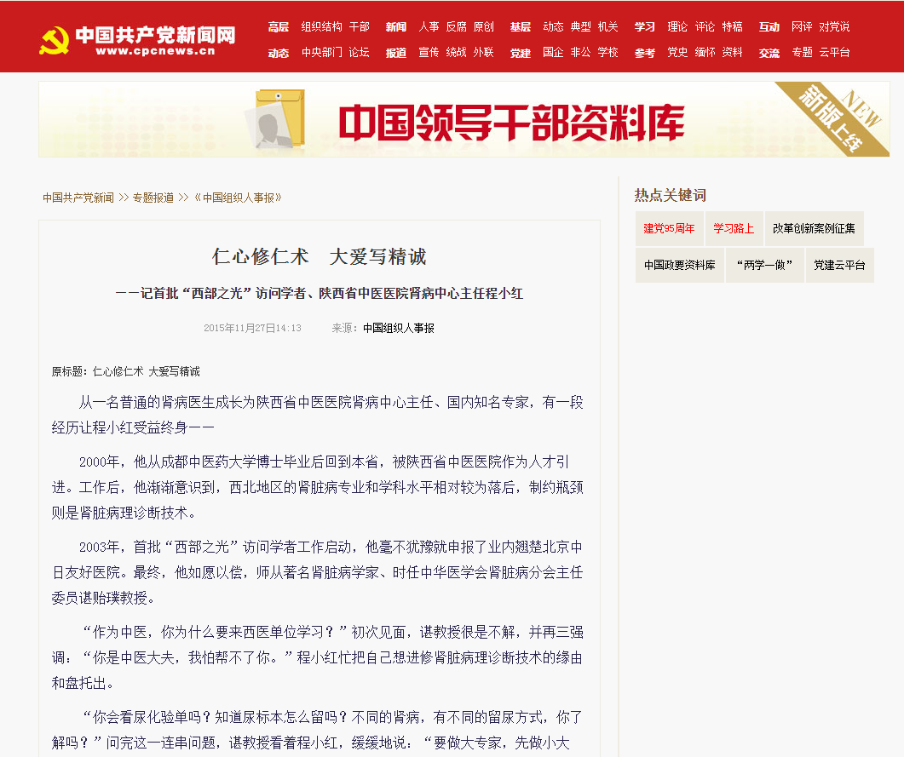Image resolution: width=904 pixels, height=757 pixels.
Task: Open the 论坛 link
Action: [360, 53]
